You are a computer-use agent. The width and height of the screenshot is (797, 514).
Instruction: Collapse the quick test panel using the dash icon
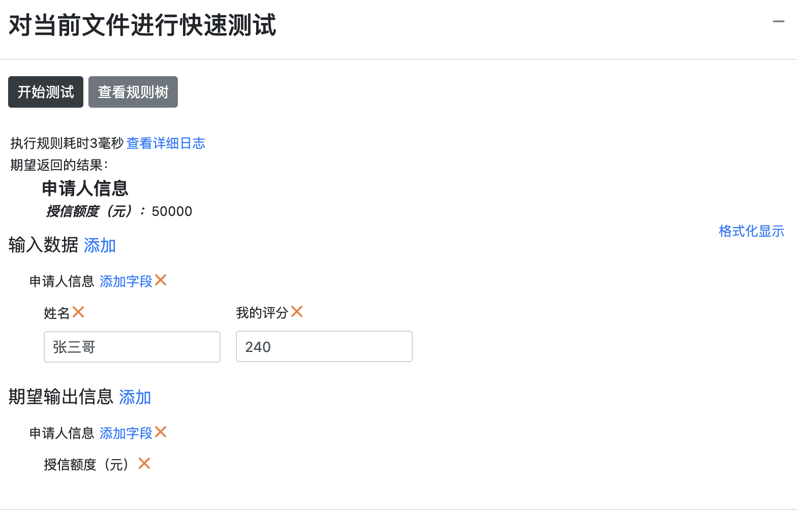pyautogui.click(x=778, y=22)
